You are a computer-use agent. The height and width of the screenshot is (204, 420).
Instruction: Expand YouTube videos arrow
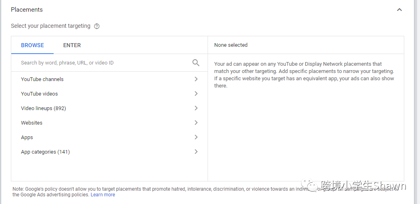pyautogui.click(x=196, y=94)
